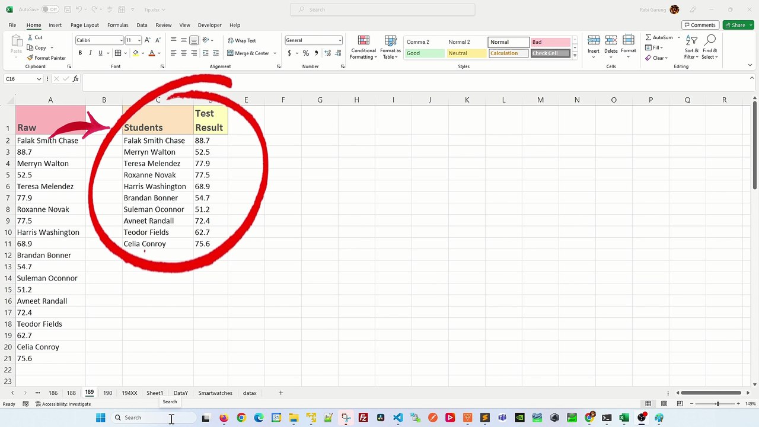The image size is (759, 427).
Task: Apply fill color bucket
Action: pyautogui.click(x=135, y=53)
